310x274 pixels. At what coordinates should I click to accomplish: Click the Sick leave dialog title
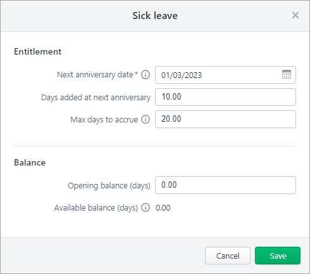pyautogui.click(x=155, y=16)
